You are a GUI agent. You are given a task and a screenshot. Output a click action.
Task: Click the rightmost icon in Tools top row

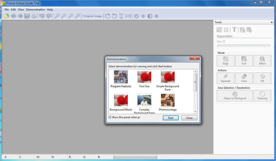(249, 30)
